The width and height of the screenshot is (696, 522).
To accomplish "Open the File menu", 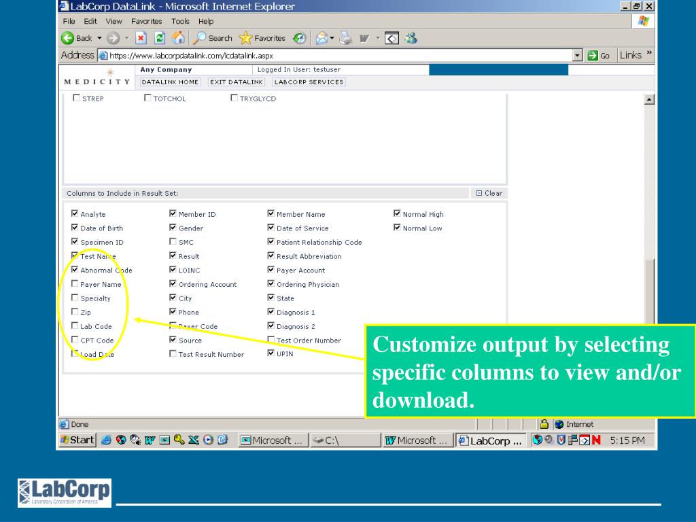I will (x=69, y=21).
